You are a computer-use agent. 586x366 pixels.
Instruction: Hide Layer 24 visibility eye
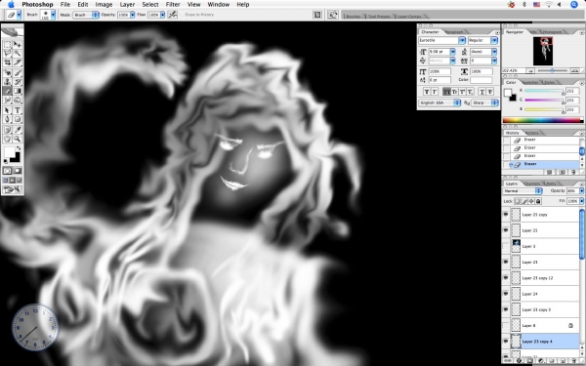pyautogui.click(x=506, y=294)
